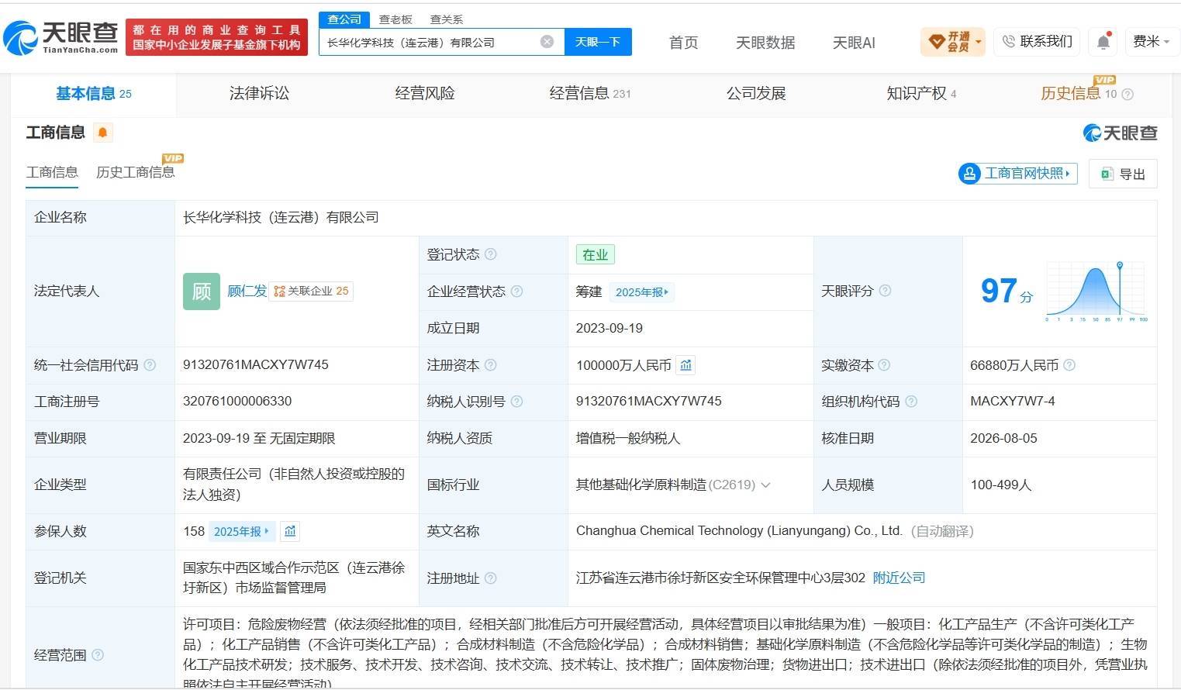Image resolution: width=1181 pixels, height=690 pixels.
Task: Open the help icon next to 登记状态
Action: click(491, 254)
